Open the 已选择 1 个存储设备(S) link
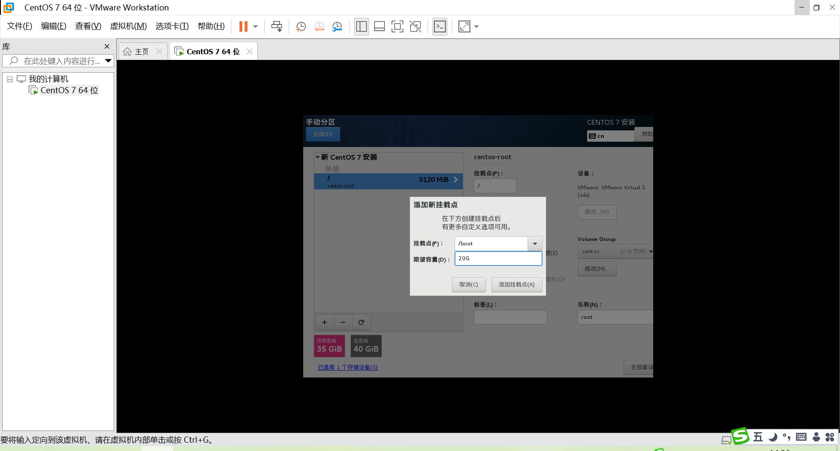 [x=348, y=367]
